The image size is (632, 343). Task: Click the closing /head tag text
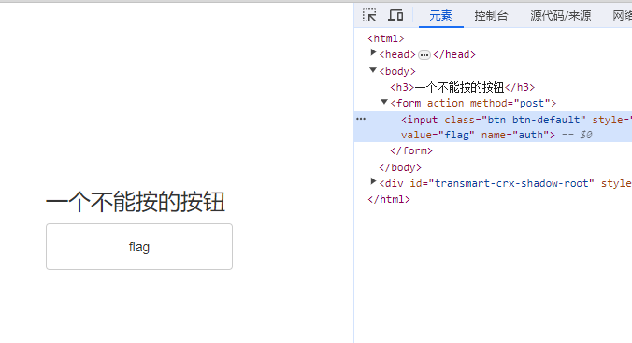coord(454,54)
